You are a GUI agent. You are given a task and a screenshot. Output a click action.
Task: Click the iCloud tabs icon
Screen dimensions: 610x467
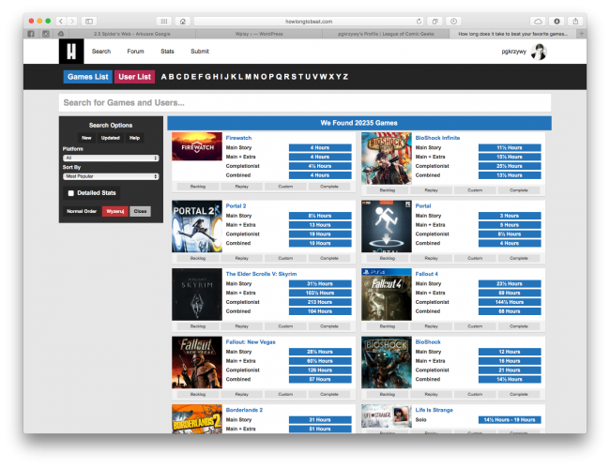tap(538, 21)
